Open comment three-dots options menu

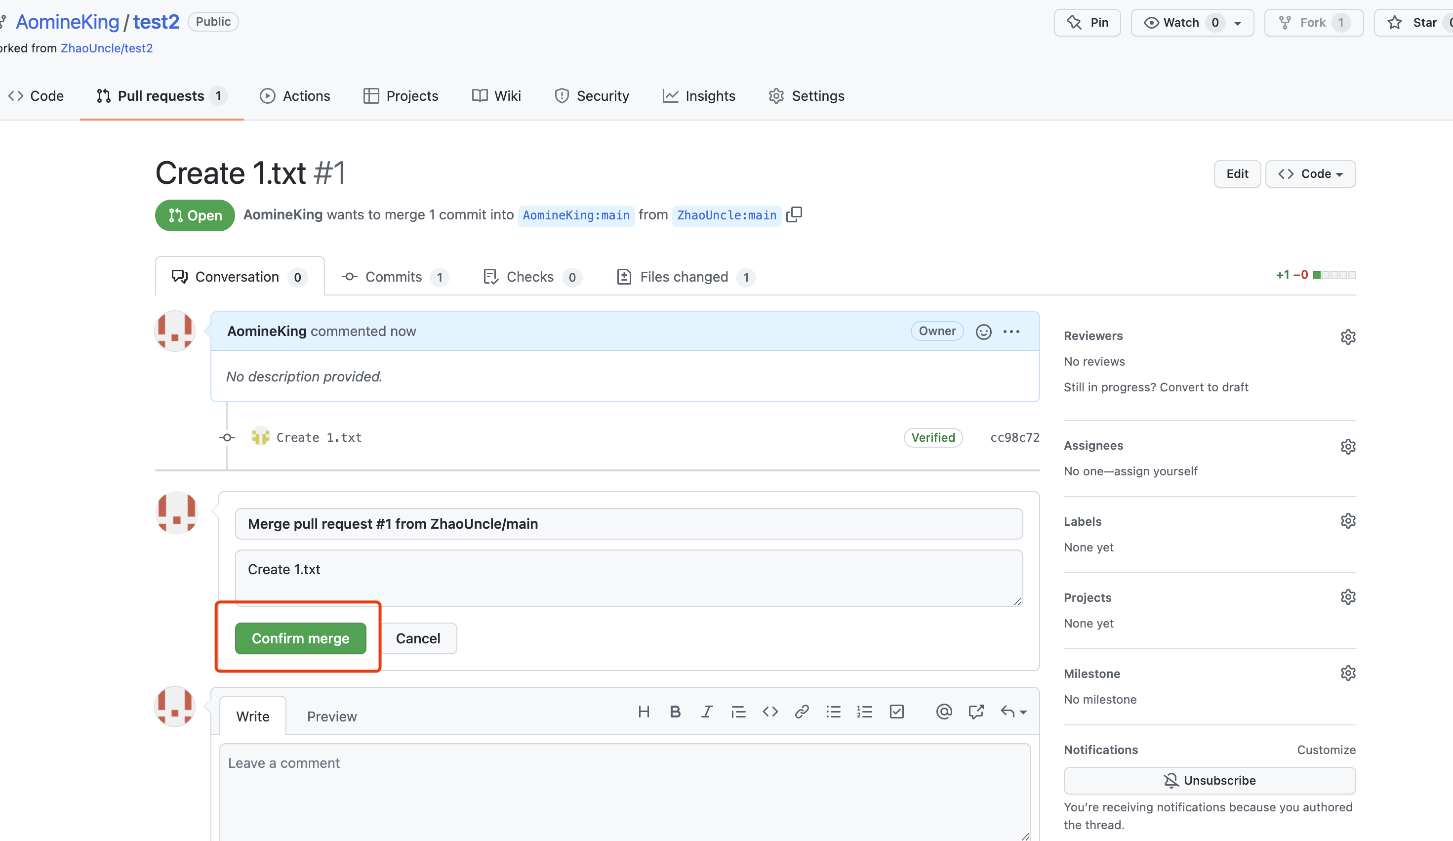click(1011, 332)
